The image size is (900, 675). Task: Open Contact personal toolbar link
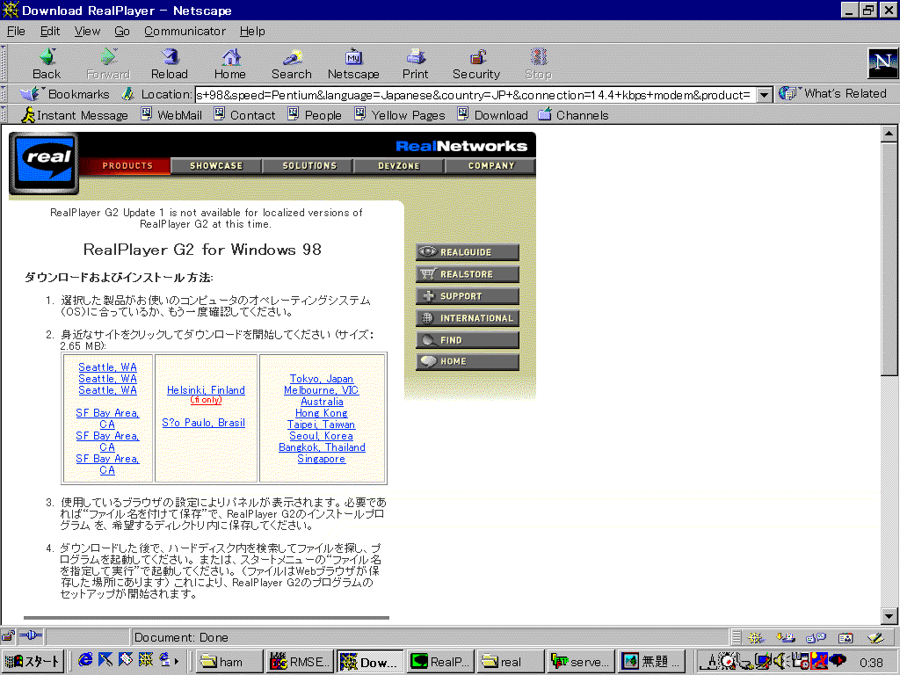(x=244, y=115)
